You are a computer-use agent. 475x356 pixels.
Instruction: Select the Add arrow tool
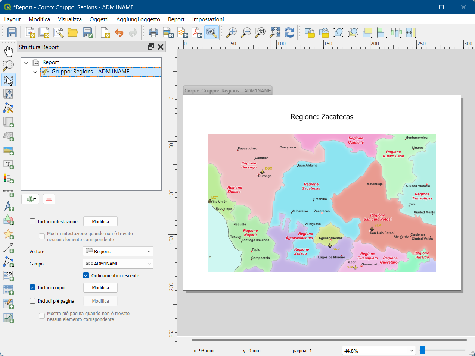(8, 248)
